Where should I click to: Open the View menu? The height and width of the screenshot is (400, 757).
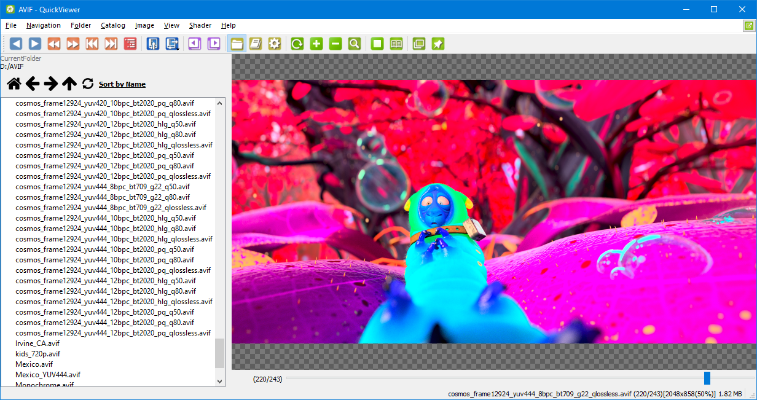[x=171, y=25]
